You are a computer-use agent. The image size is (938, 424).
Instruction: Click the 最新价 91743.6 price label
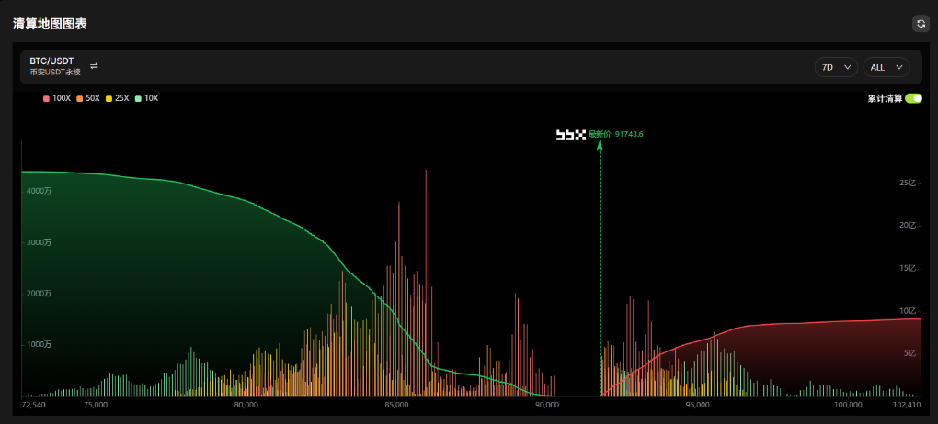(x=616, y=135)
